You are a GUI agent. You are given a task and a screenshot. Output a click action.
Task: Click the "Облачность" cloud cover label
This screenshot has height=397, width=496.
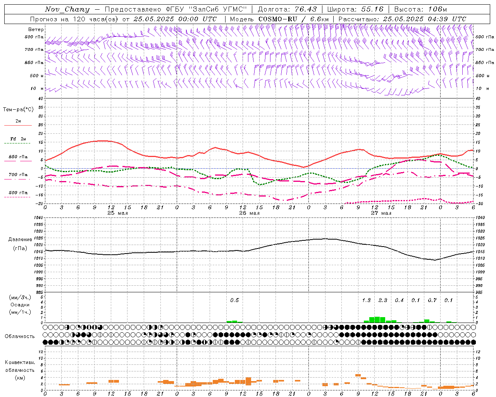click(20, 336)
